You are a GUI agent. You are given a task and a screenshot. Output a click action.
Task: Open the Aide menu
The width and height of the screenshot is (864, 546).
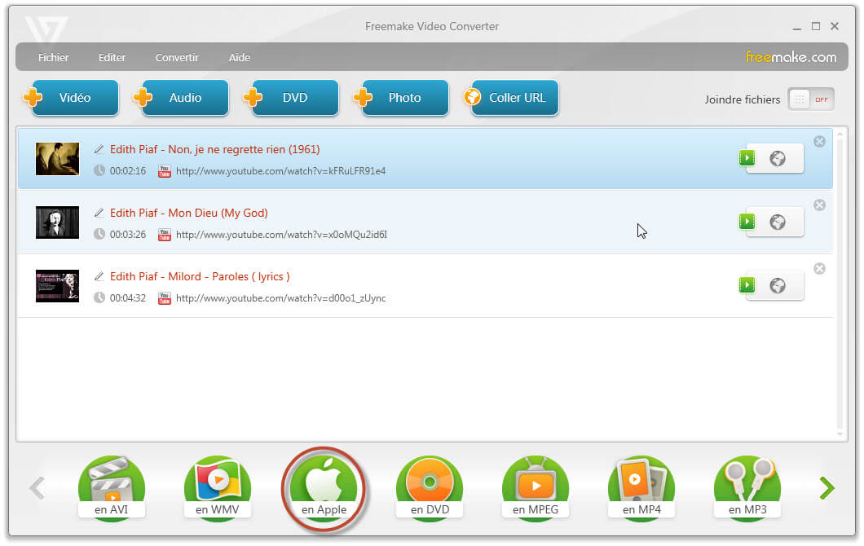tap(240, 57)
